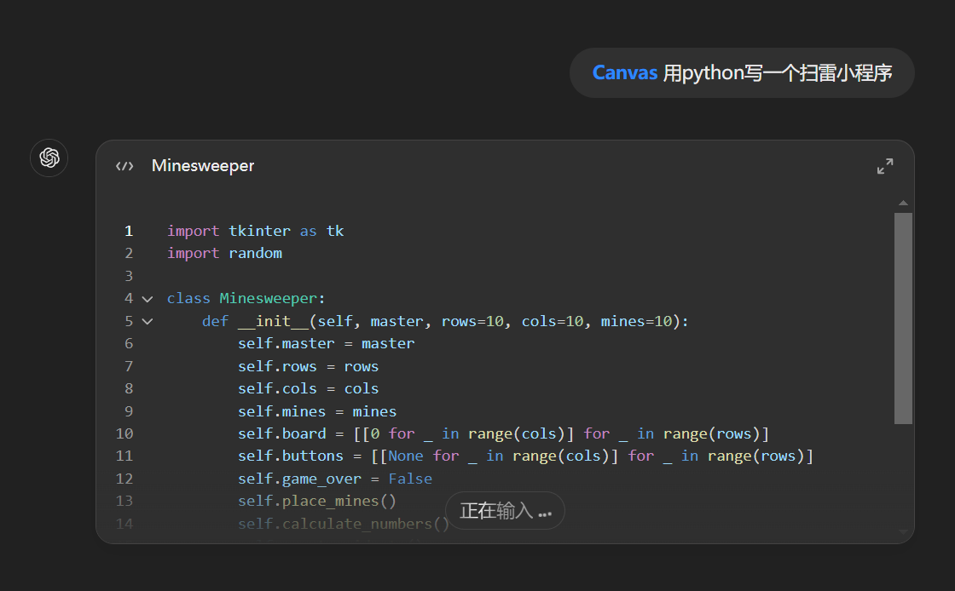Image resolution: width=955 pixels, height=591 pixels.
Task: Expand the Minesweeper canvas to full view
Action: click(x=885, y=166)
